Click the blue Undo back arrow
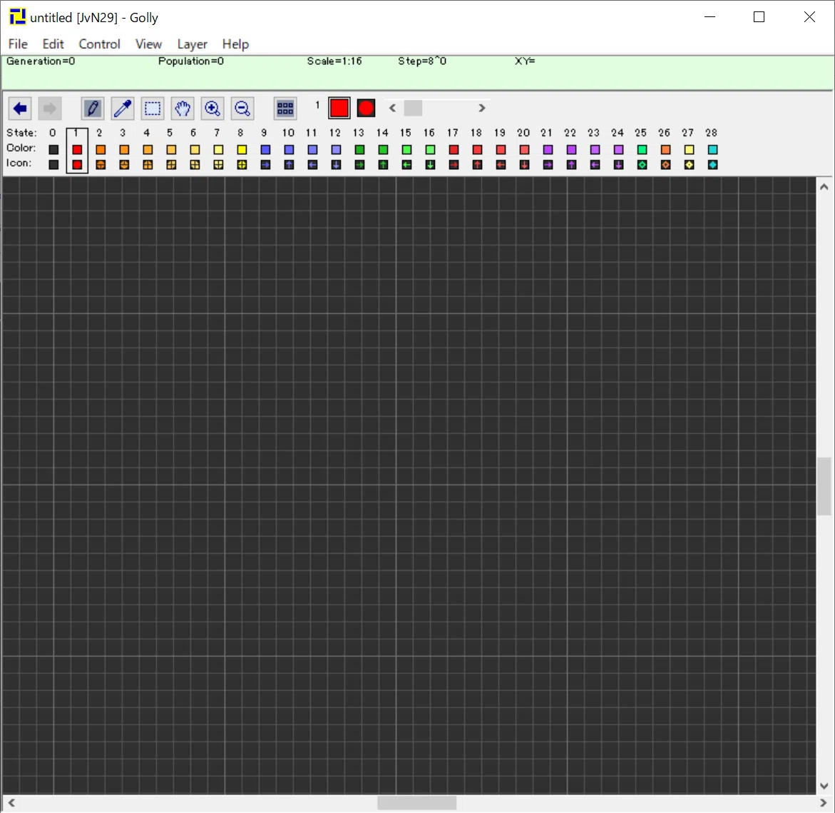The height and width of the screenshot is (813, 835). 20,108
